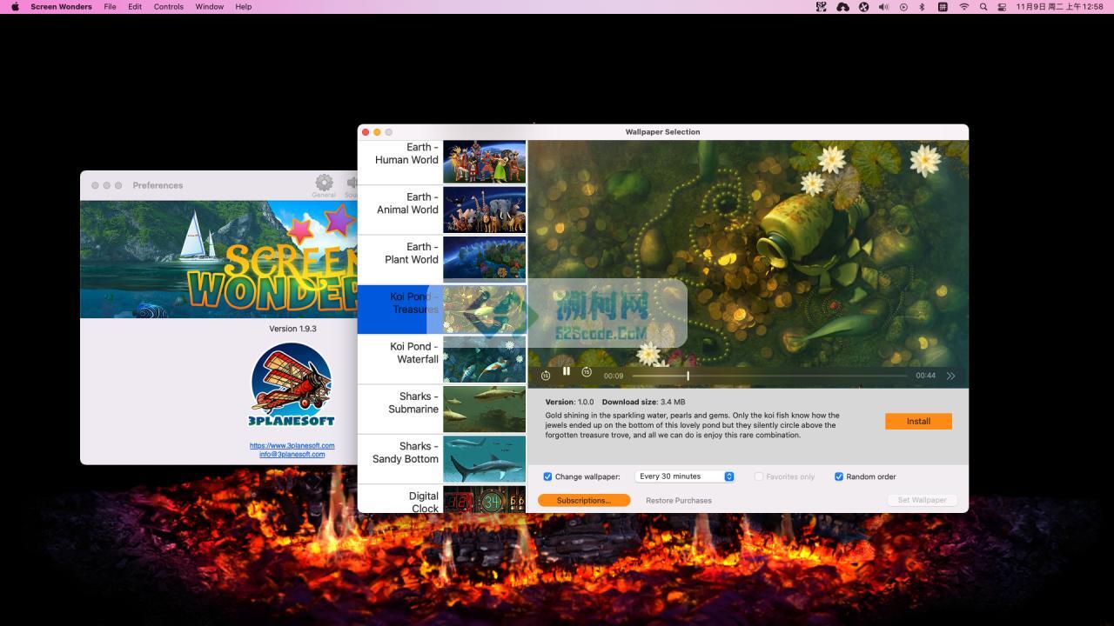This screenshot has width=1114, height=626.
Task: Click the date and time in menu bar
Action: (1059, 6)
